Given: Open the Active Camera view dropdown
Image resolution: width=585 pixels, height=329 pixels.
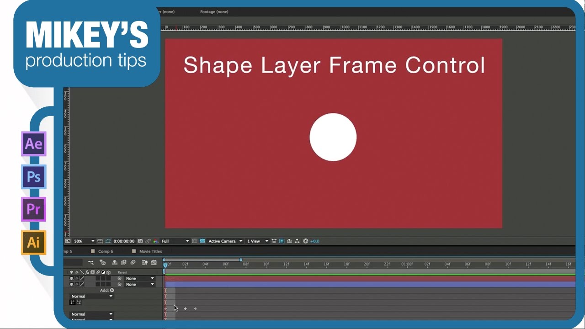Looking at the screenshot, I should pyautogui.click(x=226, y=241).
